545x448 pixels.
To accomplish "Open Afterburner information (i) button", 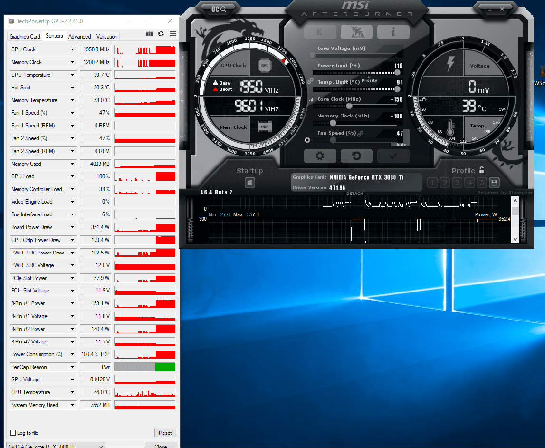I will click(x=393, y=32).
